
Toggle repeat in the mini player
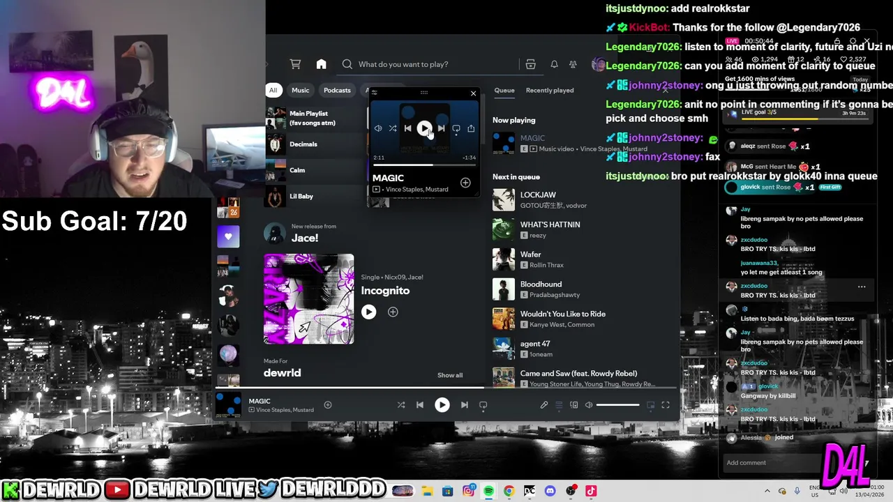(456, 128)
